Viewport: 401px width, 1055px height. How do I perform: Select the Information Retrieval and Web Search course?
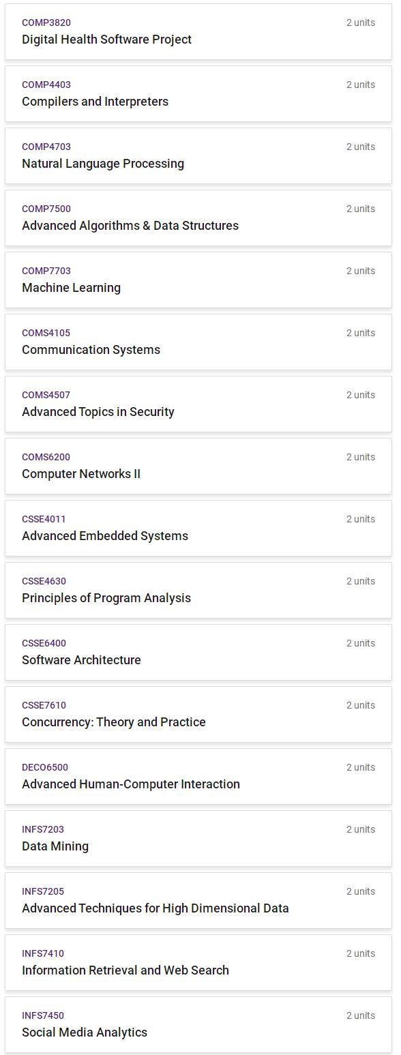click(198, 962)
